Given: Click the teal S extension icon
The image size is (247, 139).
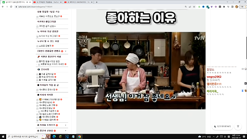Looking at the screenshot, I should coord(207,7).
